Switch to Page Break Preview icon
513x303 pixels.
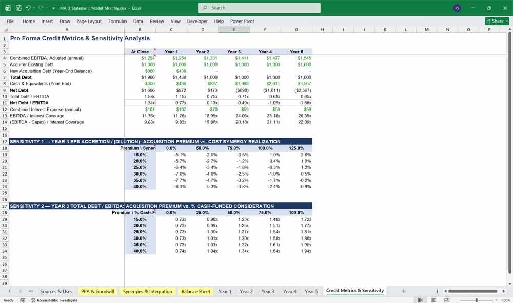447,300
